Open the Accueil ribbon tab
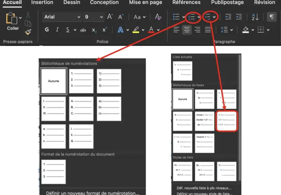The image size is (281, 195). pyautogui.click(x=12, y=2)
